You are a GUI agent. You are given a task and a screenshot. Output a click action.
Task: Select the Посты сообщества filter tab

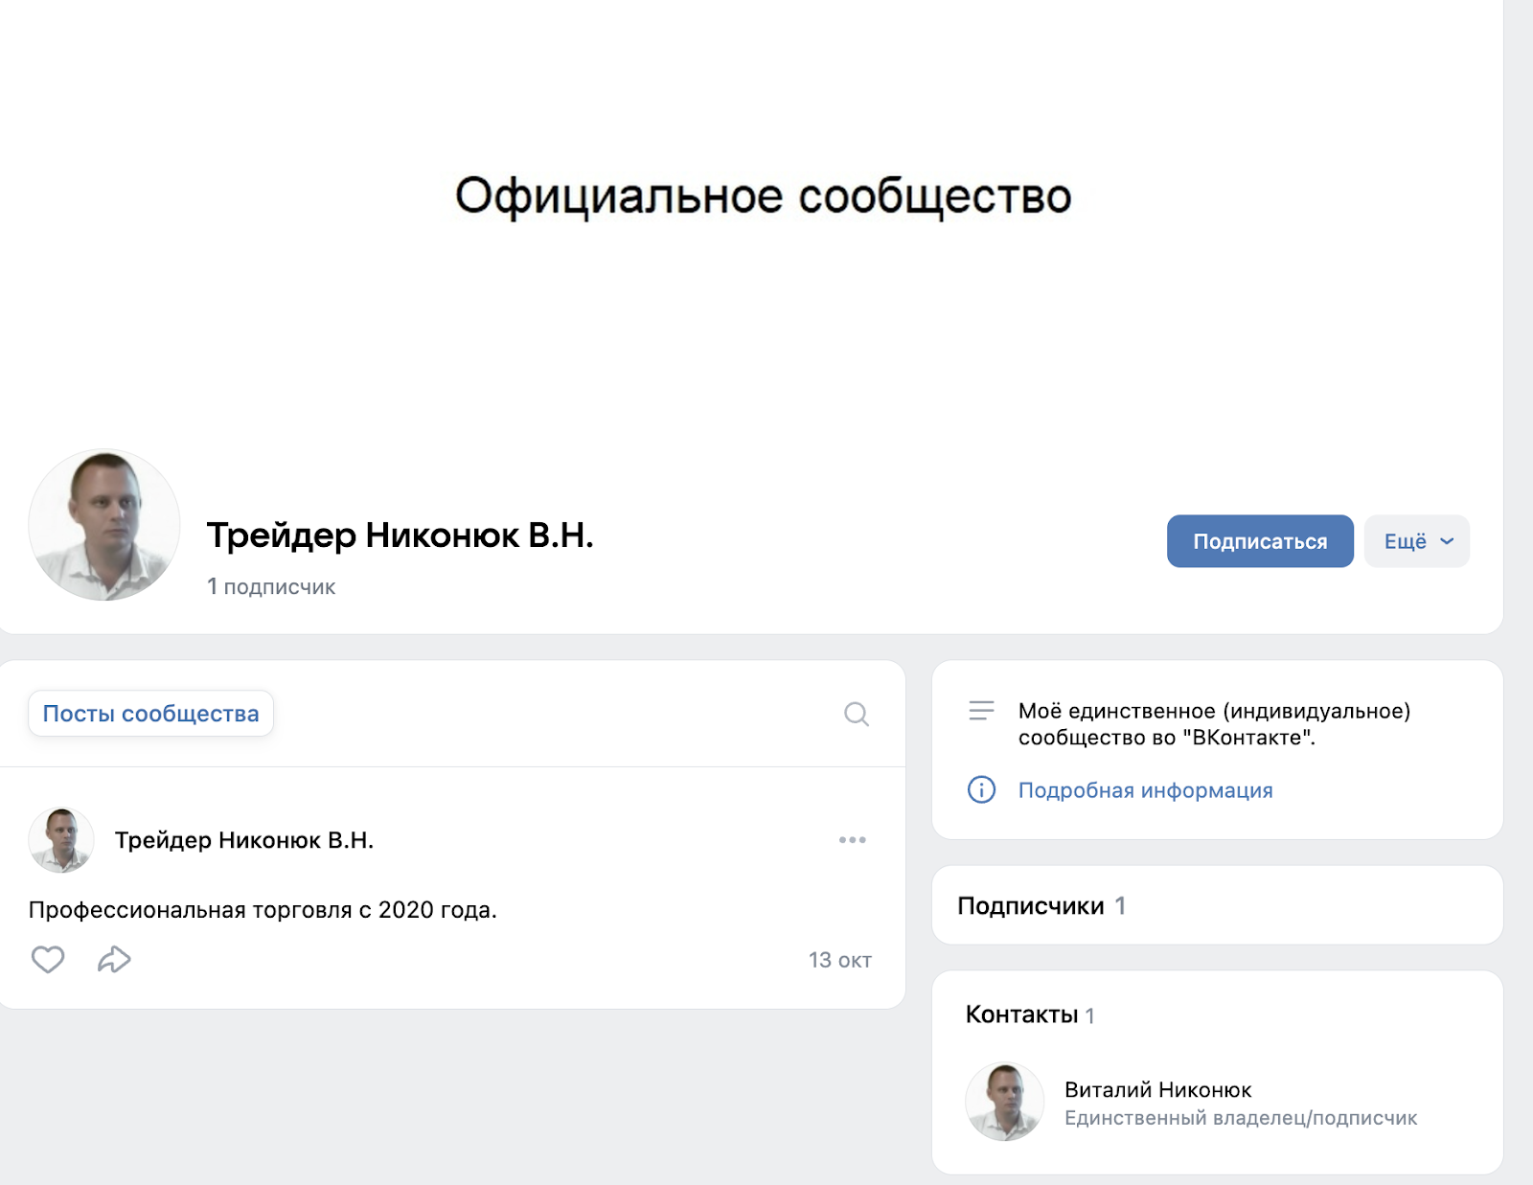pos(150,714)
